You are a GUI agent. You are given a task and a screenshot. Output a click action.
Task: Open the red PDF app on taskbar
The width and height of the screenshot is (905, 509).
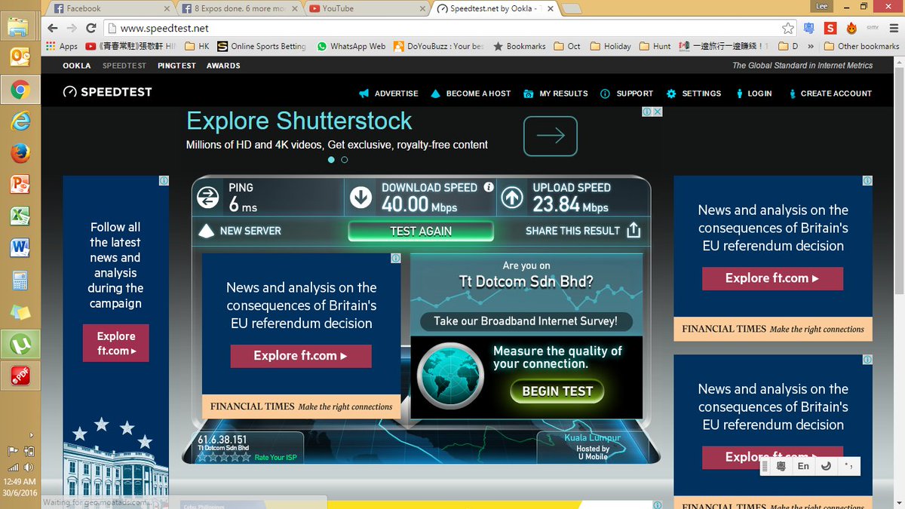coord(19,375)
